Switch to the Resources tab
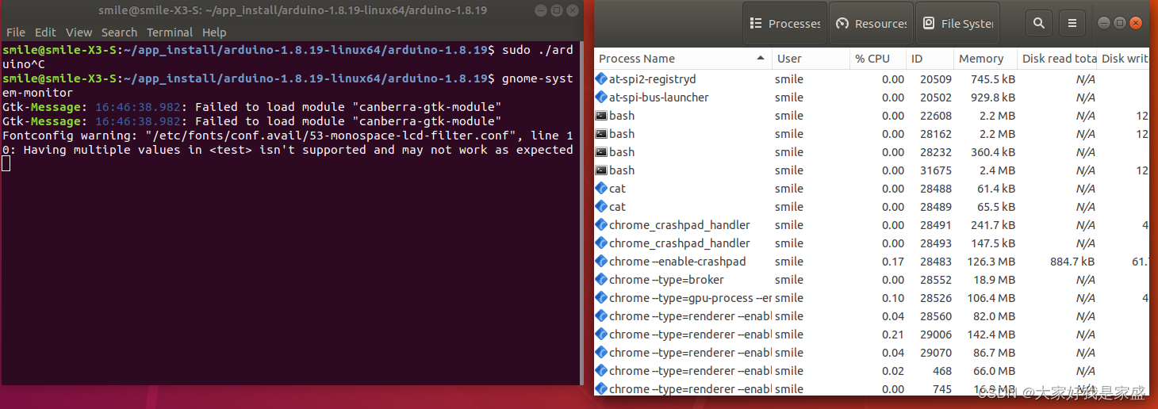1158x409 pixels. tap(871, 24)
